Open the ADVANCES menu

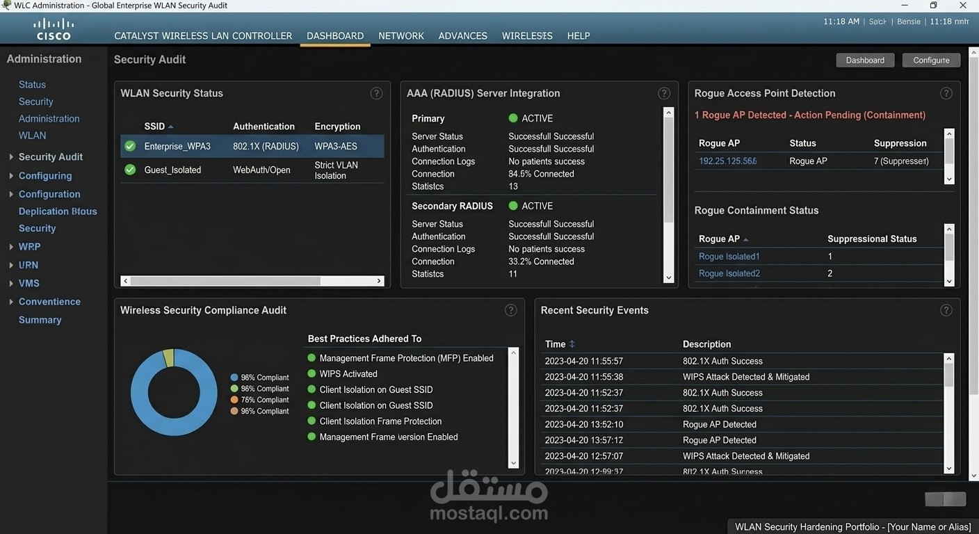[462, 36]
